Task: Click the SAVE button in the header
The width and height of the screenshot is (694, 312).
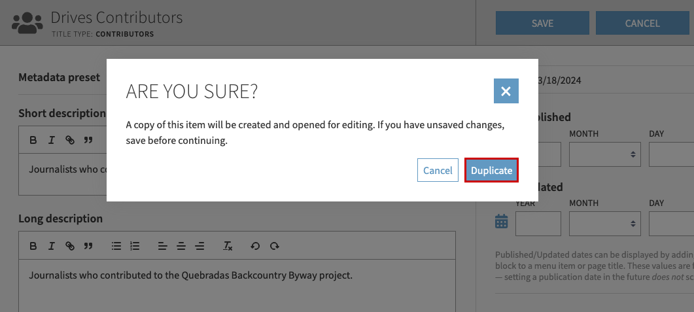Action: click(x=542, y=23)
